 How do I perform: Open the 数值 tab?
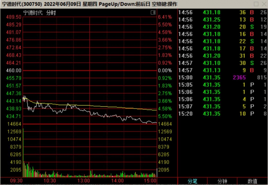[x=252, y=181]
